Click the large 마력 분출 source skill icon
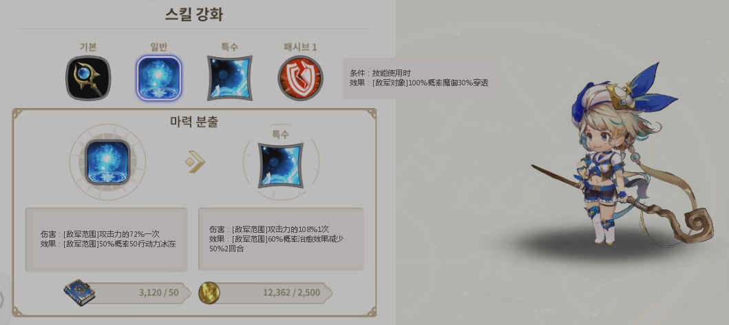729x325 pixels. click(x=107, y=162)
